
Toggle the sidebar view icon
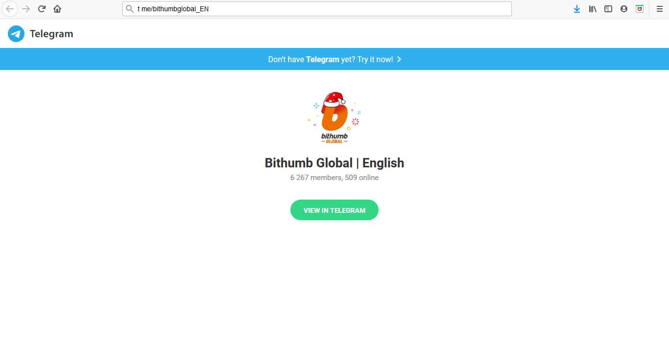click(x=608, y=9)
